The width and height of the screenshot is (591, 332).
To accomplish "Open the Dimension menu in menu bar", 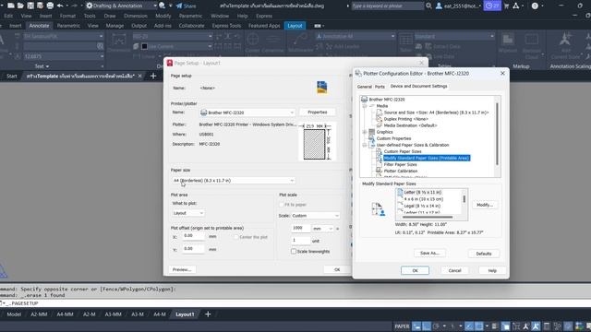I will tap(136, 16).
